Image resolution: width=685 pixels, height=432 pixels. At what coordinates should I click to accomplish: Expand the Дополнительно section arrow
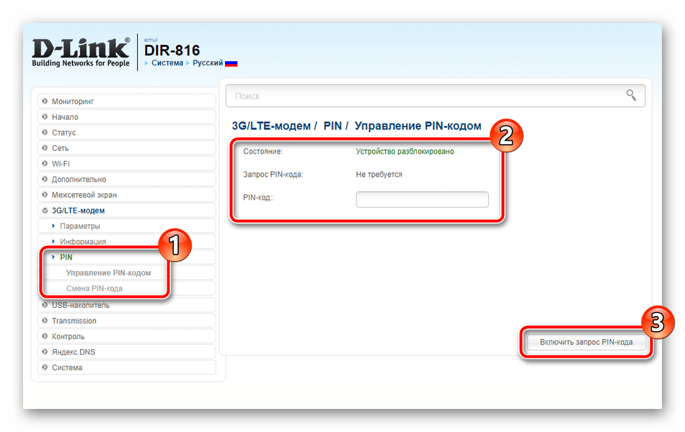(x=45, y=179)
